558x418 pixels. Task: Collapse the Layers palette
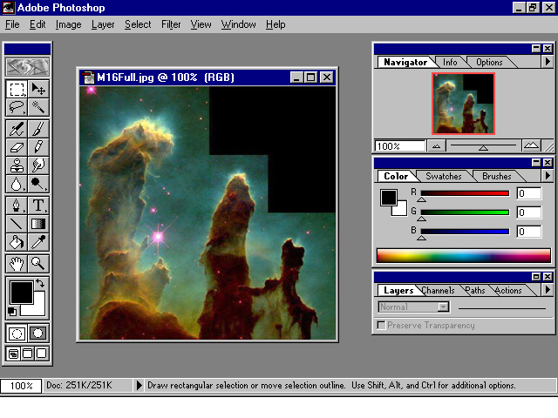click(x=536, y=277)
